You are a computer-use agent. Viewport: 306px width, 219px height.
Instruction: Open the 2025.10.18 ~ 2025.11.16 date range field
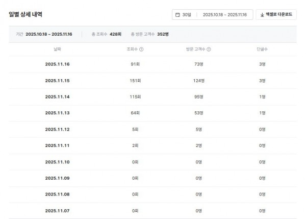click(x=224, y=15)
